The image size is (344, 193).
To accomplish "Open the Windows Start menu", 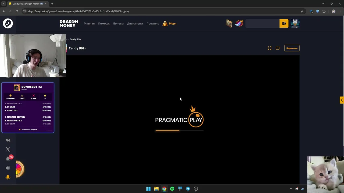I will (148, 189).
